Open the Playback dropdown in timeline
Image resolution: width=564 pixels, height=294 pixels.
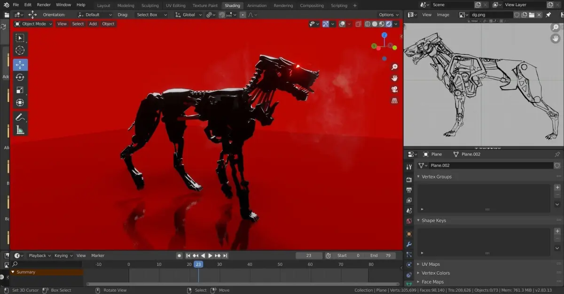(39, 255)
